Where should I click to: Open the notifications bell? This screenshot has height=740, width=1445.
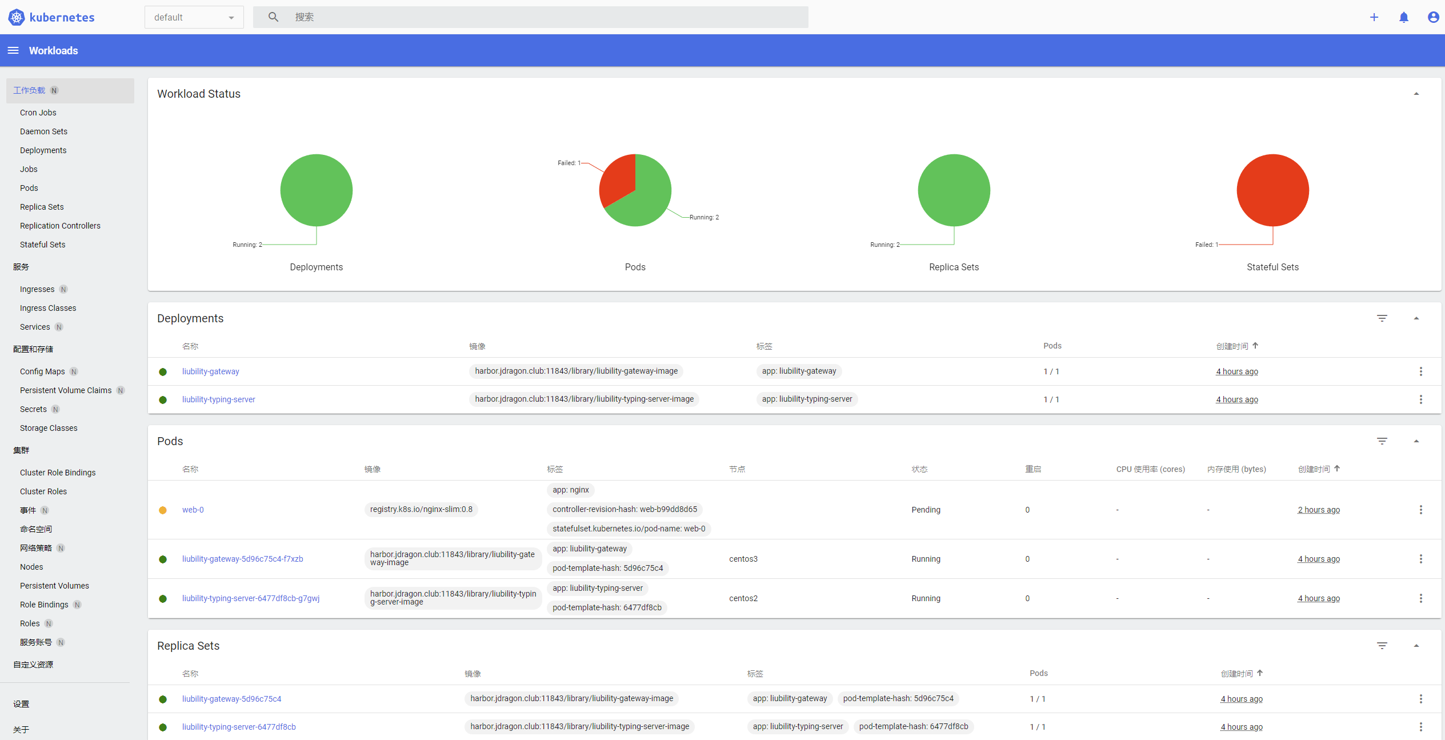[x=1404, y=17]
